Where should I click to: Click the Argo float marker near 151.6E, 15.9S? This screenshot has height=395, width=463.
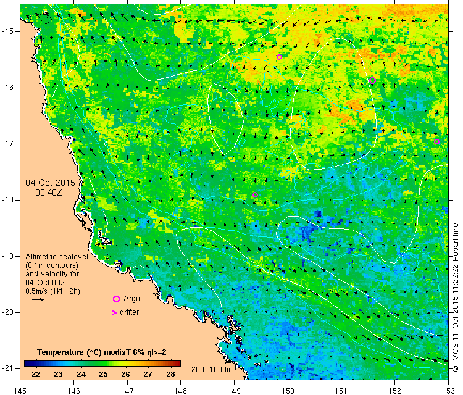tap(372, 80)
